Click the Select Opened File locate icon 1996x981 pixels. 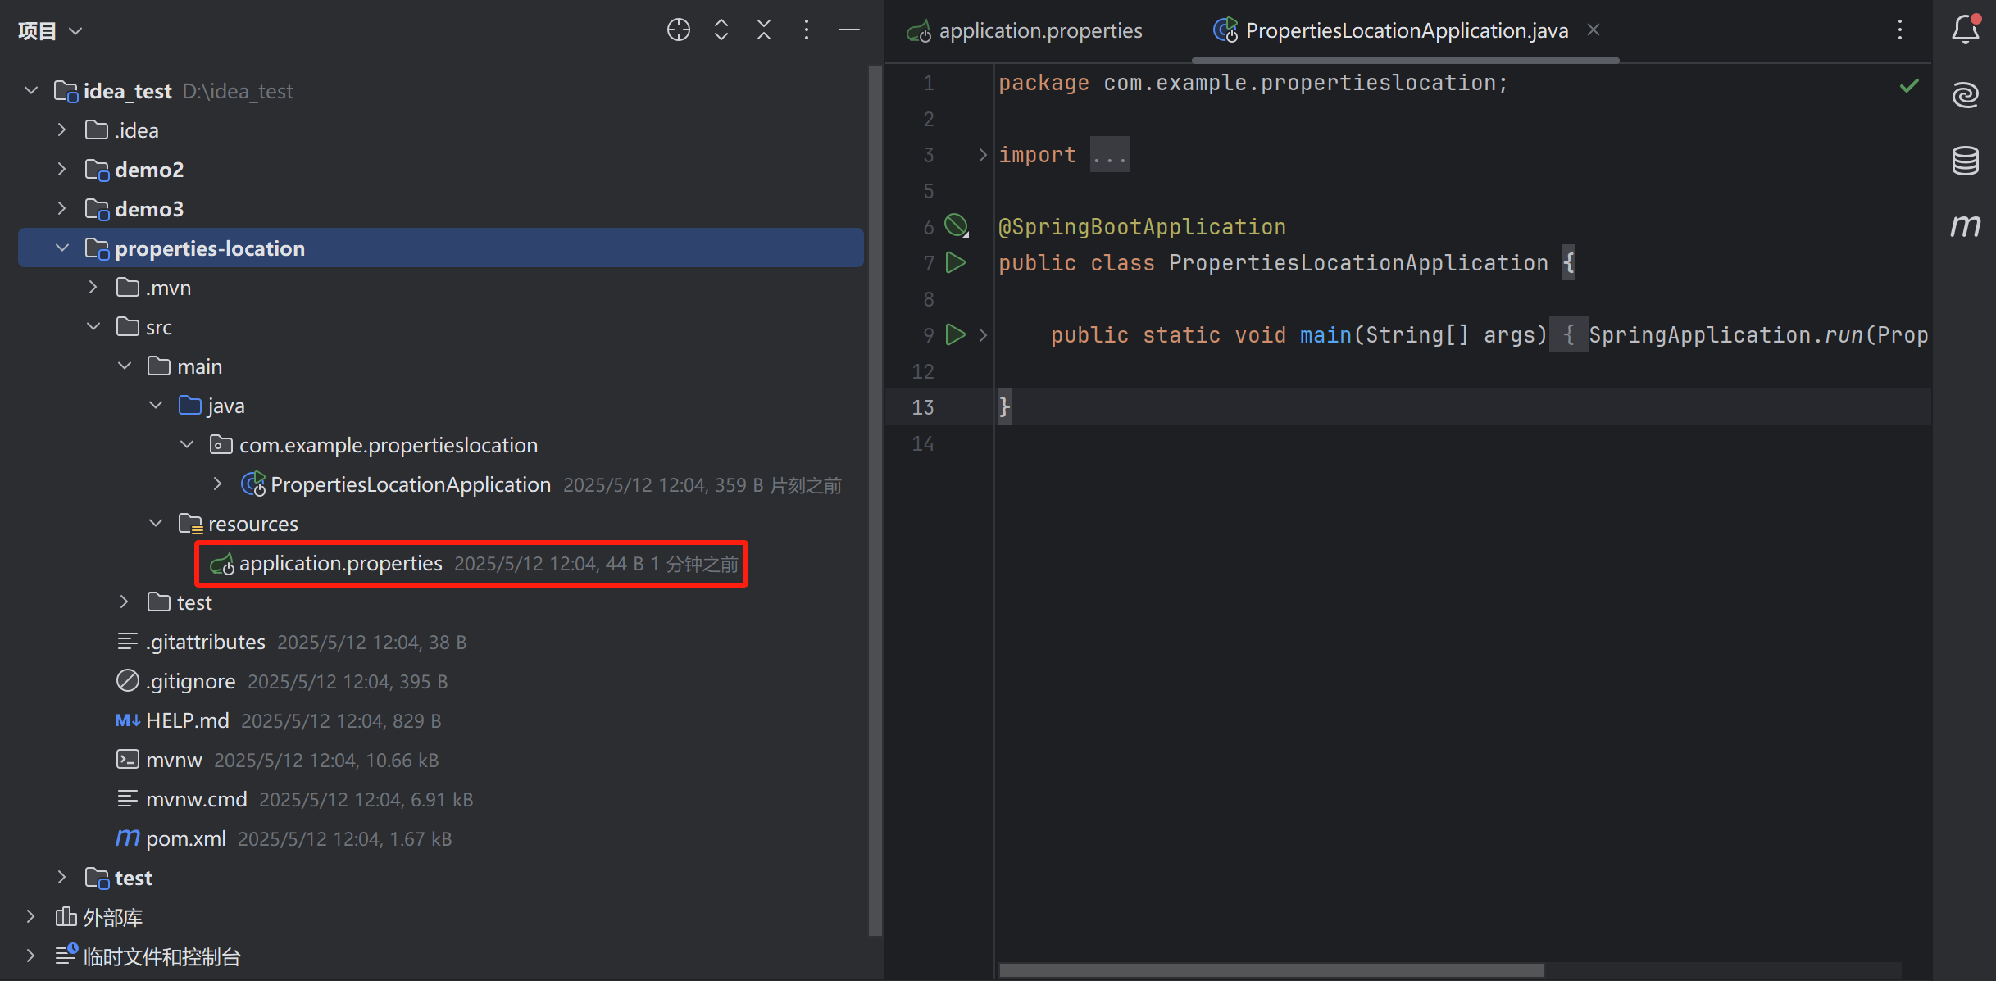678,30
